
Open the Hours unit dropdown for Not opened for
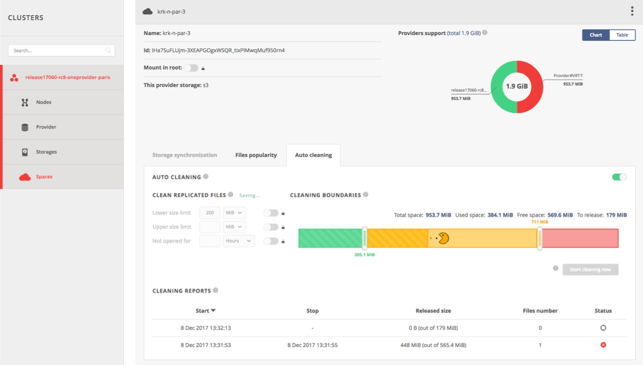tap(239, 241)
